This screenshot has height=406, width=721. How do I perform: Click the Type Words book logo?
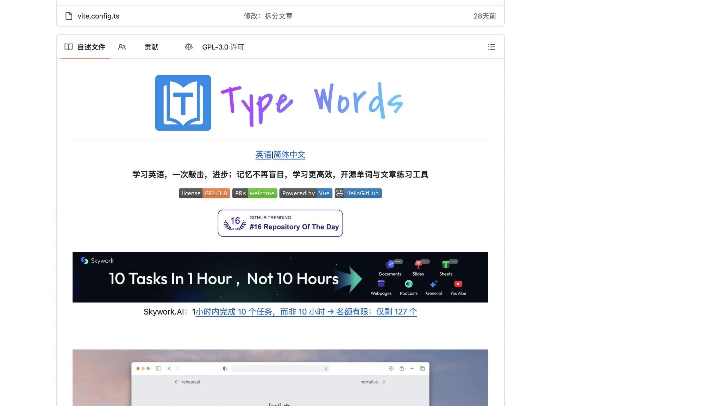point(183,102)
